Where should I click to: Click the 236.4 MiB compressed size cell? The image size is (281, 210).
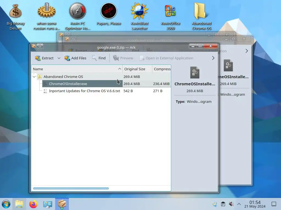pyautogui.click(x=161, y=84)
